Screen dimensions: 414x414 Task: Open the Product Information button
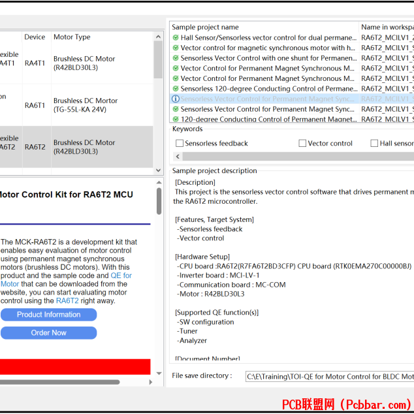coord(48,315)
